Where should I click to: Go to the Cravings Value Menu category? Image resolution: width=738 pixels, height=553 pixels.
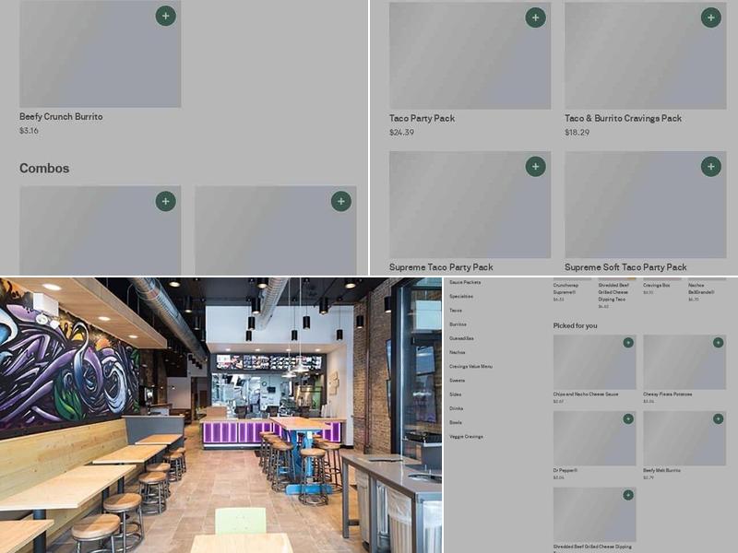470,367
